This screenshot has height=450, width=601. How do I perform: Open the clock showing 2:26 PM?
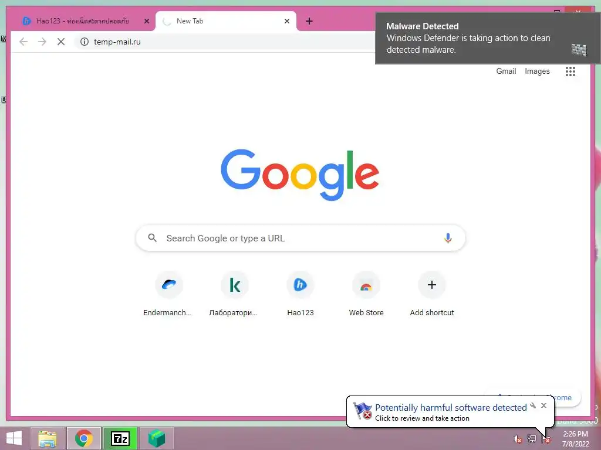pyautogui.click(x=575, y=439)
